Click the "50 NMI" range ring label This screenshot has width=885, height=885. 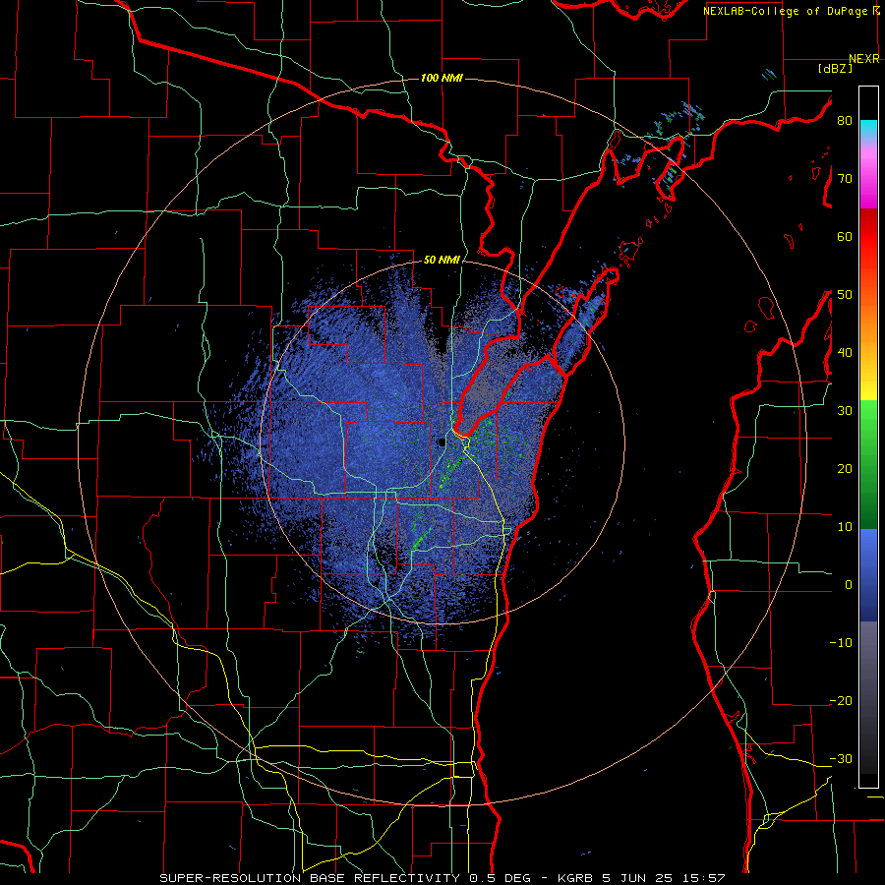(442, 261)
